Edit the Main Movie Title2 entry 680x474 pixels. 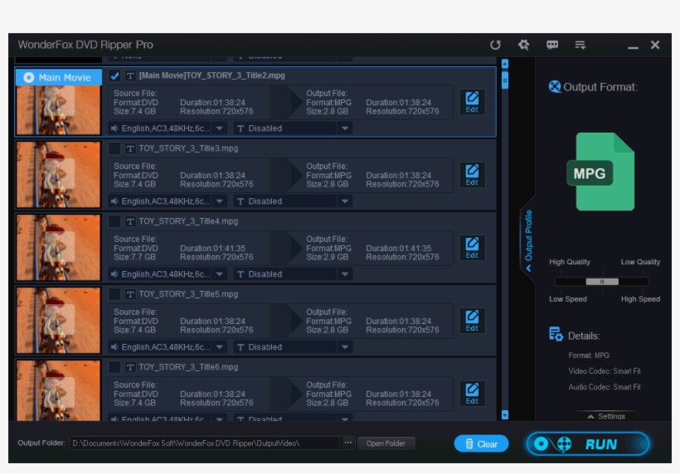pos(472,102)
